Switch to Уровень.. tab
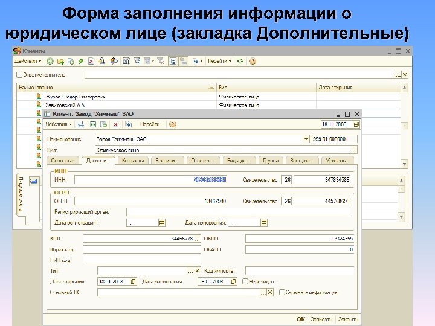The width and height of the screenshot is (435, 326). tap(337, 161)
